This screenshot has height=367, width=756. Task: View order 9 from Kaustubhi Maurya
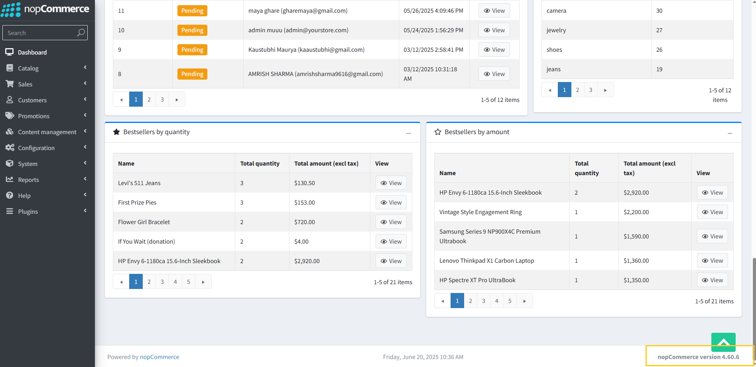[494, 50]
